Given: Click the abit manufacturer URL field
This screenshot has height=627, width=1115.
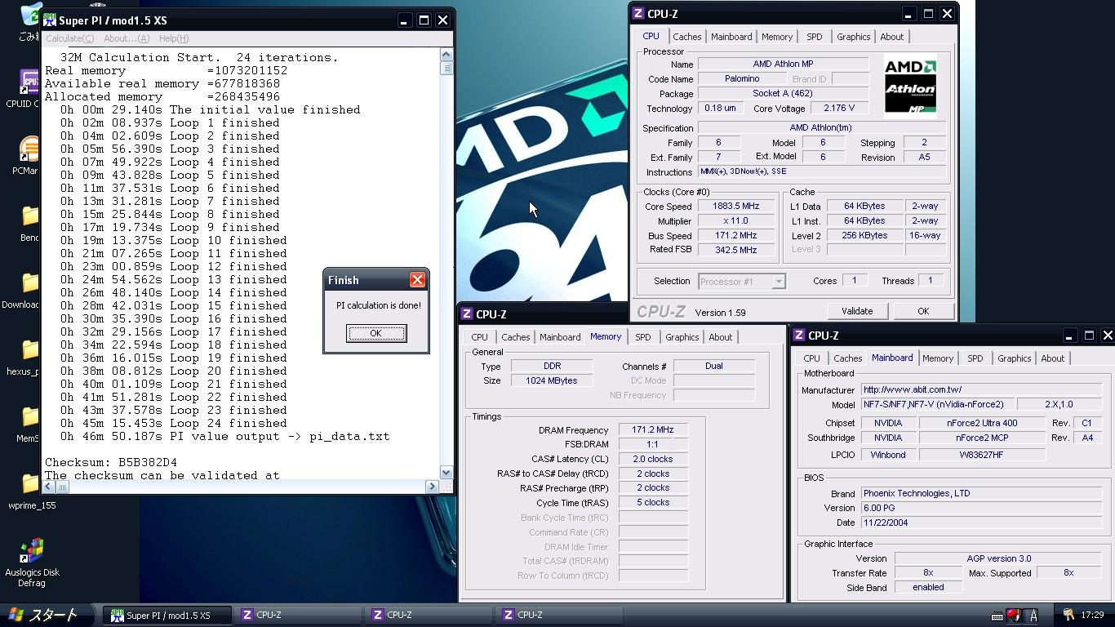Looking at the screenshot, I should pyautogui.click(x=982, y=389).
